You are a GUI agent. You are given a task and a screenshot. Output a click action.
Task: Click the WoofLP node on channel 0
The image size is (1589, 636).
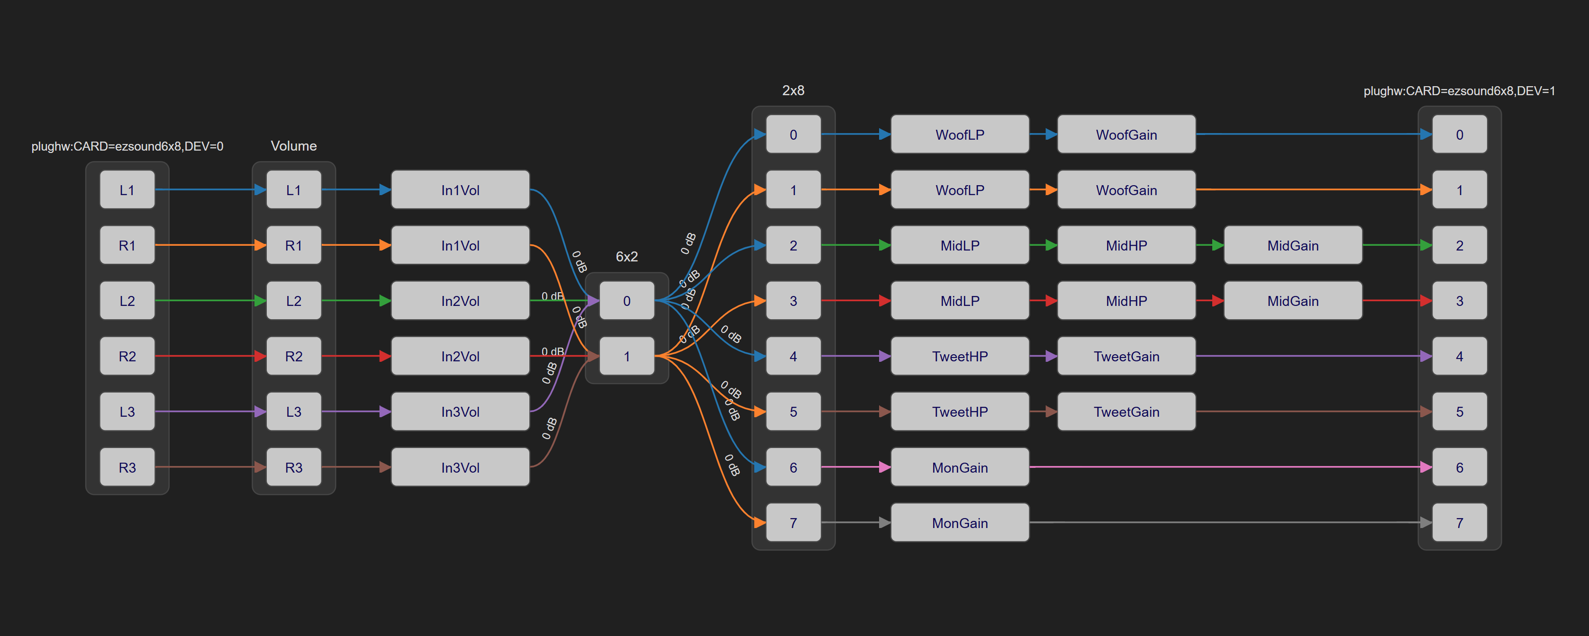pyautogui.click(x=959, y=134)
